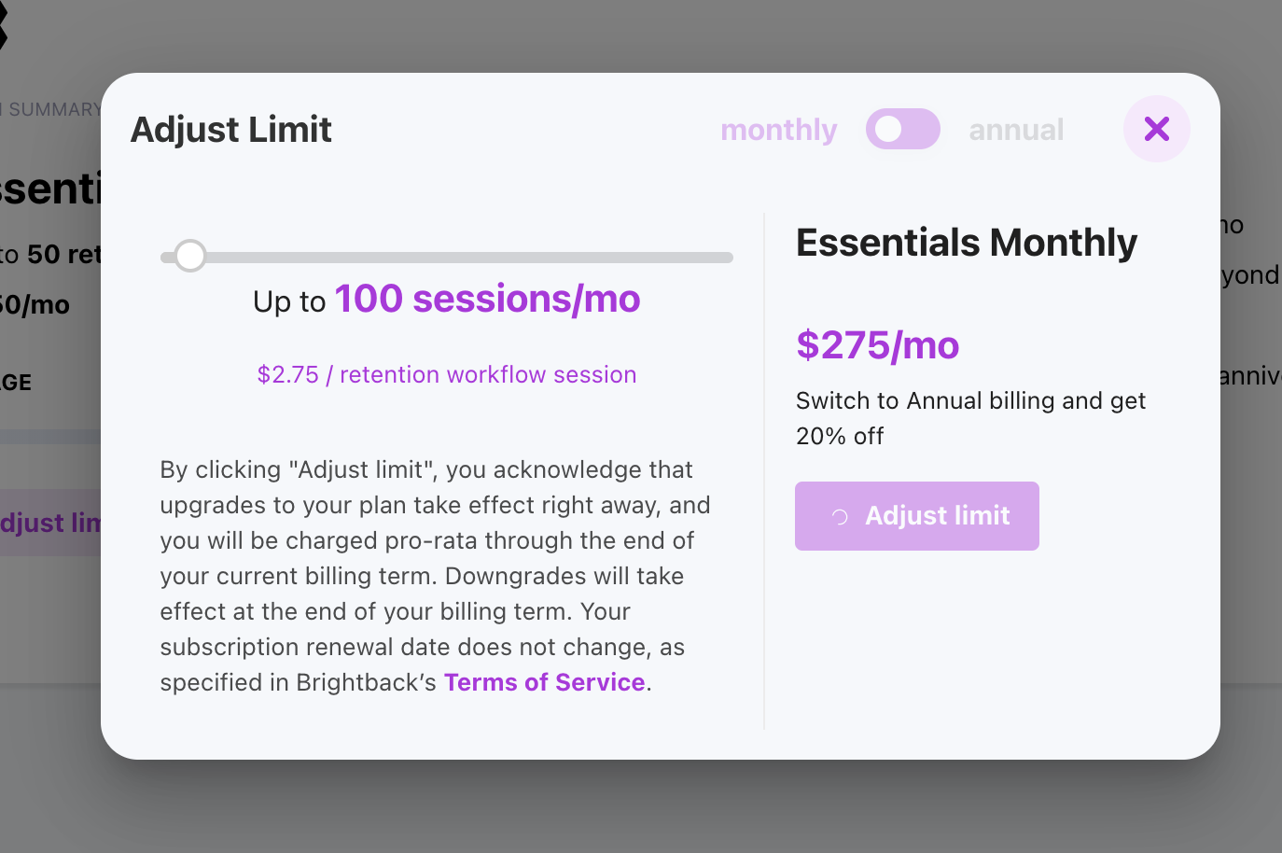The width and height of the screenshot is (1282, 853).
Task: Select the monthly billing label
Action: [x=778, y=130]
